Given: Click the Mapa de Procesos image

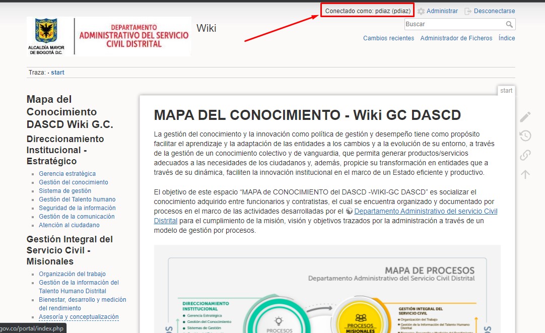Looking at the screenshot, I should coord(327,289).
